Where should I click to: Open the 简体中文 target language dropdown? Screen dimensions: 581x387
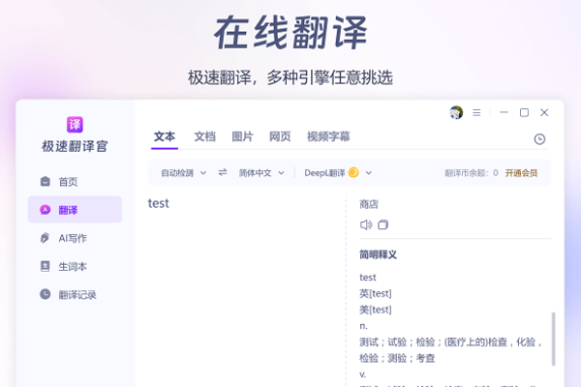261,173
